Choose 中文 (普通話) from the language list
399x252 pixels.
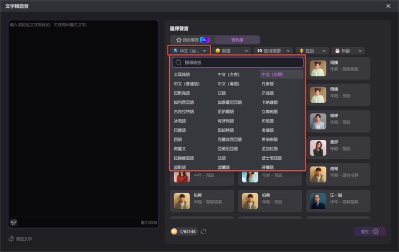187,84
